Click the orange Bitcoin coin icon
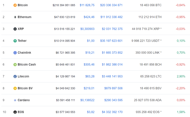This screenshot has width=190, height=117. click(15, 5)
